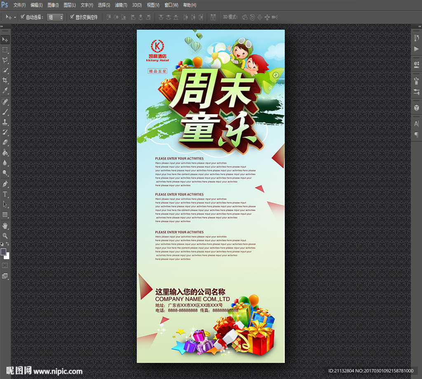Open the 3D panel cube icon
This screenshot has height=379, width=422.
[x=417, y=108]
